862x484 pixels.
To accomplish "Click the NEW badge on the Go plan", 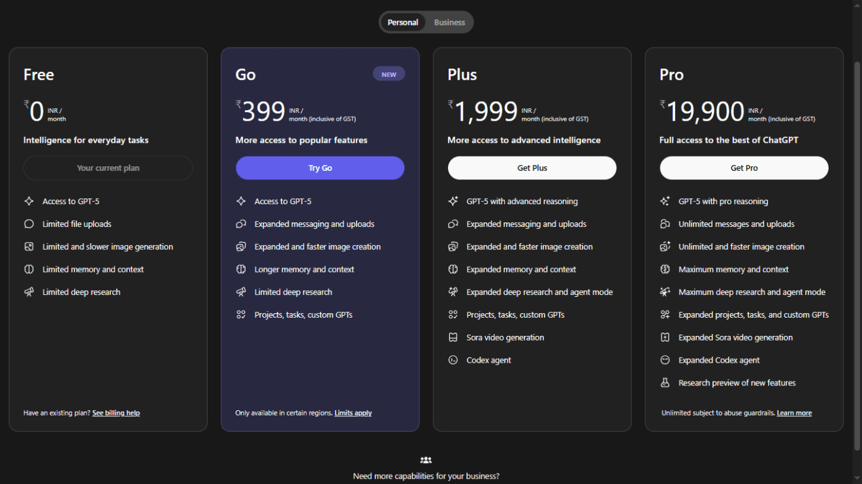I will tap(389, 74).
